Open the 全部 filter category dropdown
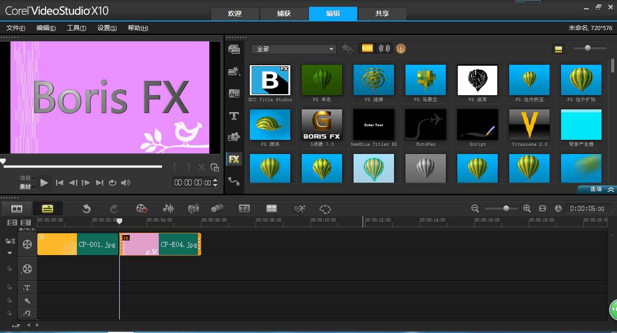Screen dimensions: 617x333 tap(293, 49)
